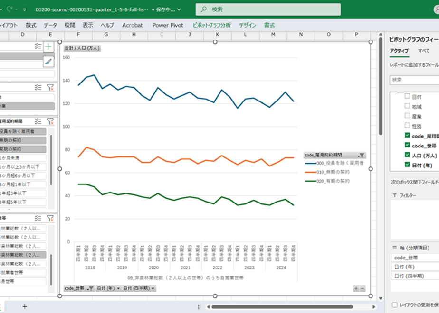Click the chart elements plus icon
This screenshot has height=313, width=439.
(x=48, y=46)
